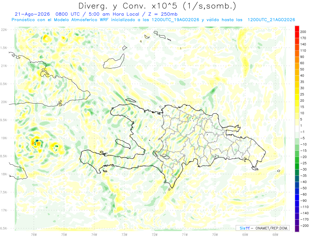Image resolution: width=309 pixels, height=238 pixels.
Task: Click the '70W' longitude label
Action: click(215, 234)
